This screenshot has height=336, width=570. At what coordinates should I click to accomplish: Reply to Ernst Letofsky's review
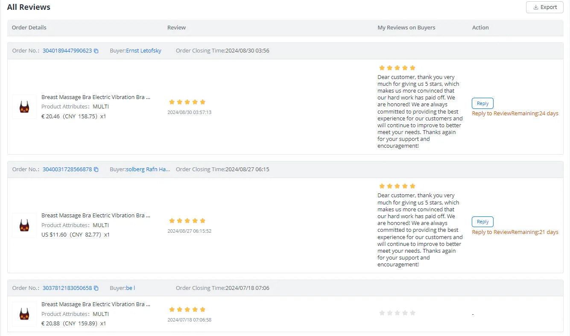482,103
